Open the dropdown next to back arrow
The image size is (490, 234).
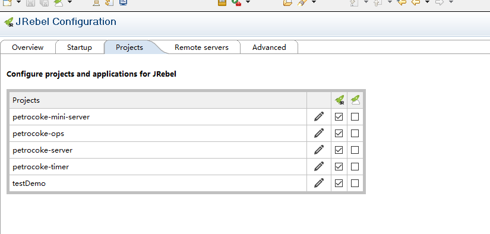click(427, 2)
